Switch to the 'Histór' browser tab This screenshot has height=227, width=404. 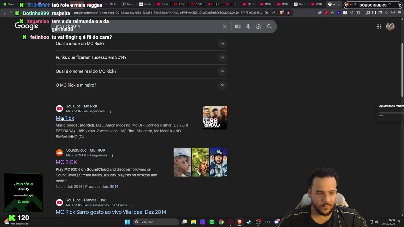point(300,4)
